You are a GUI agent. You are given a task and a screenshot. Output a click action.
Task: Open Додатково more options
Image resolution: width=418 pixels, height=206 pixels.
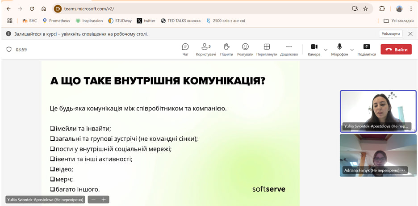(x=289, y=50)
